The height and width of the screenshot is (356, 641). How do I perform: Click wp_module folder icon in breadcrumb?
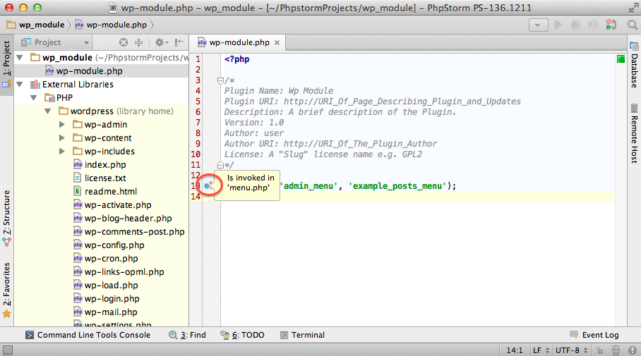(x=11, y=25)
